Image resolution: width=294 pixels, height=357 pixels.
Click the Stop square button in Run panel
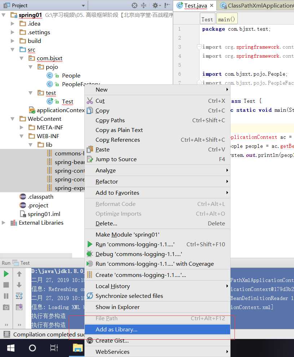pyautogui.click(x=6, y=285)
